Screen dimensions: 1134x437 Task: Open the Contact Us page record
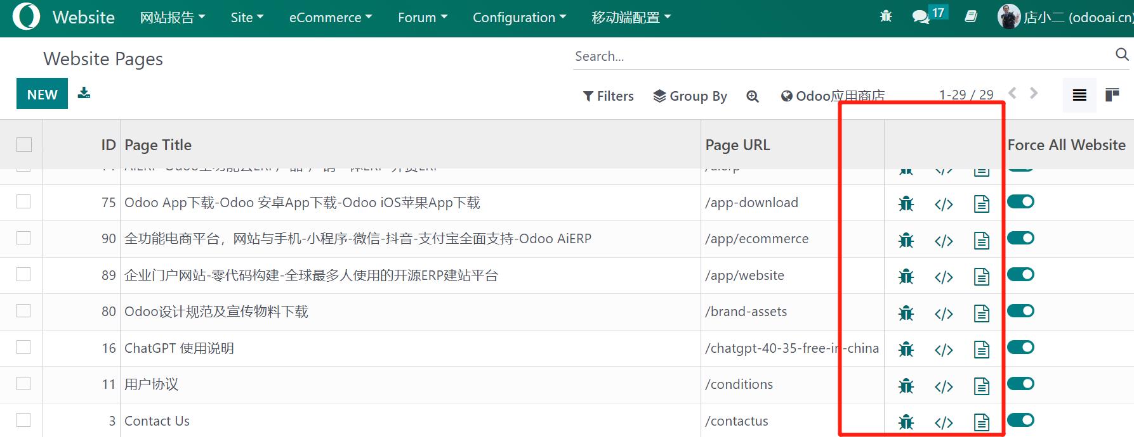pyautogui.click(x=157, y=421)
